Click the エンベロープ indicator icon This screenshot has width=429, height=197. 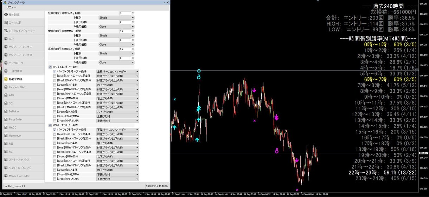click(x=6, y=63)
